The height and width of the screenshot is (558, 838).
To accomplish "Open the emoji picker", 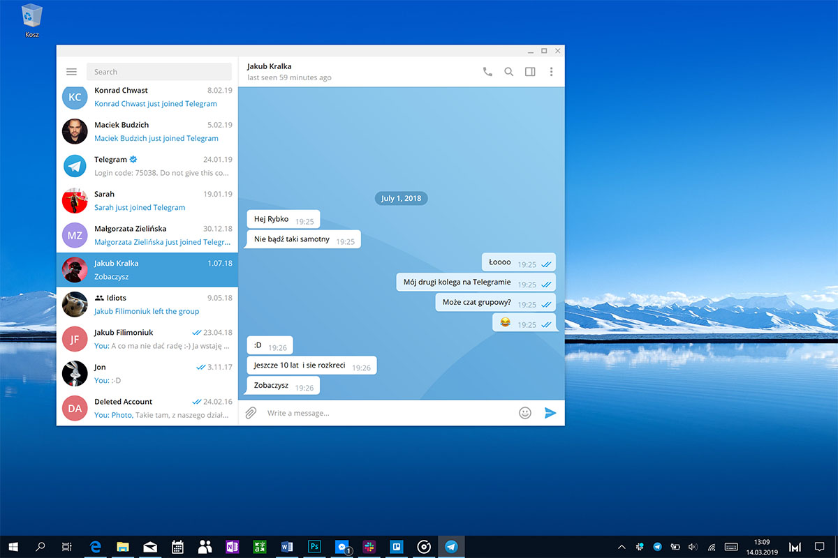I will click(525, 413).
